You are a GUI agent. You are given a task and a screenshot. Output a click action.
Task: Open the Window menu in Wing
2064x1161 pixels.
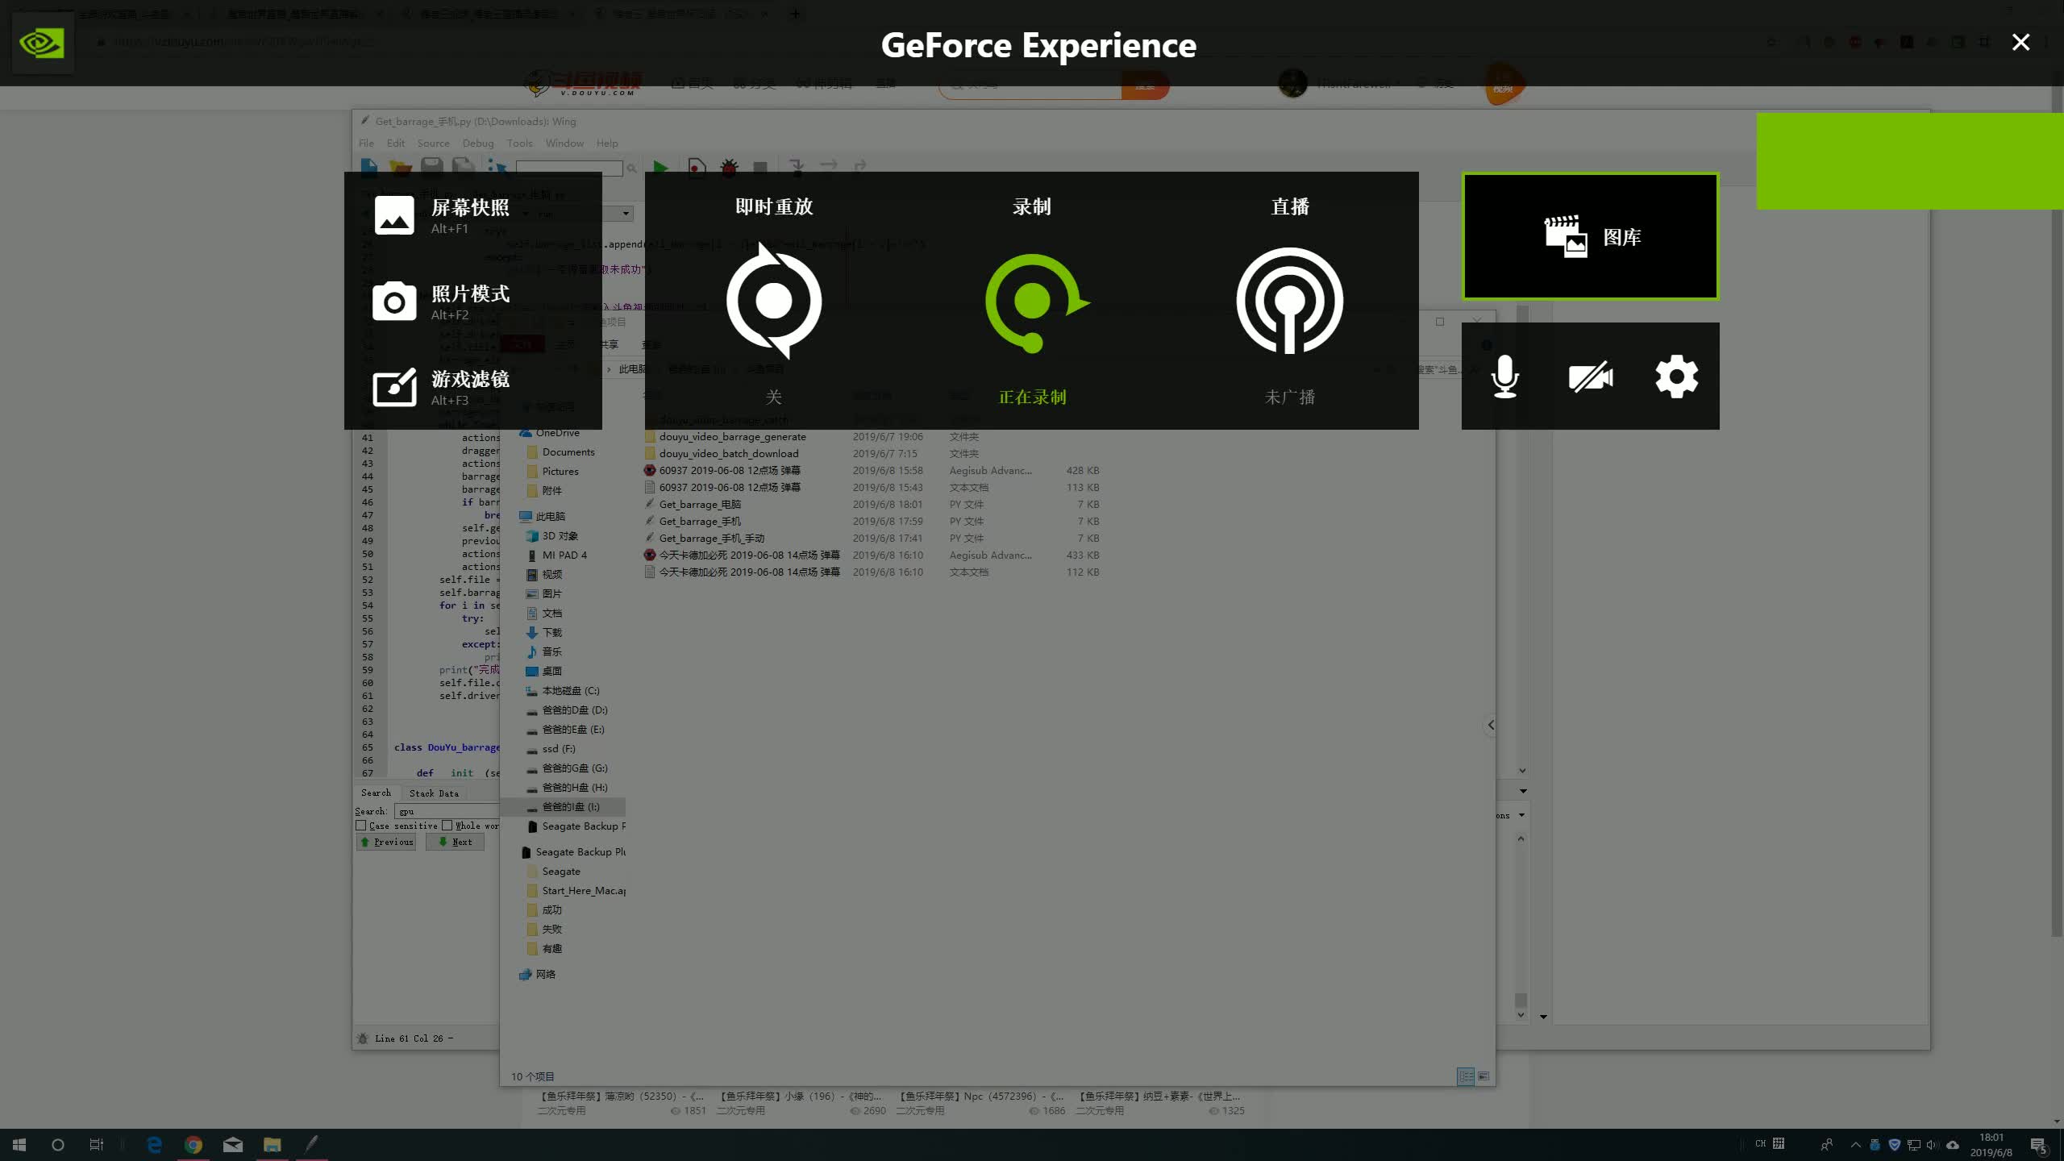pos(564,143)
